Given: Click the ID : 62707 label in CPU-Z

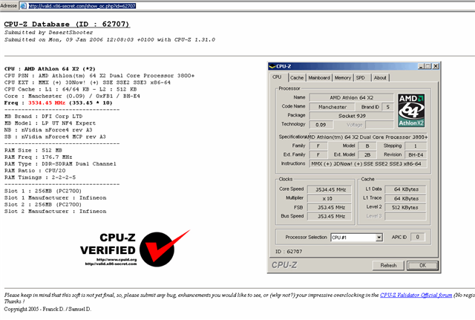Looking at the screenshot, I should tap(289, 252).
